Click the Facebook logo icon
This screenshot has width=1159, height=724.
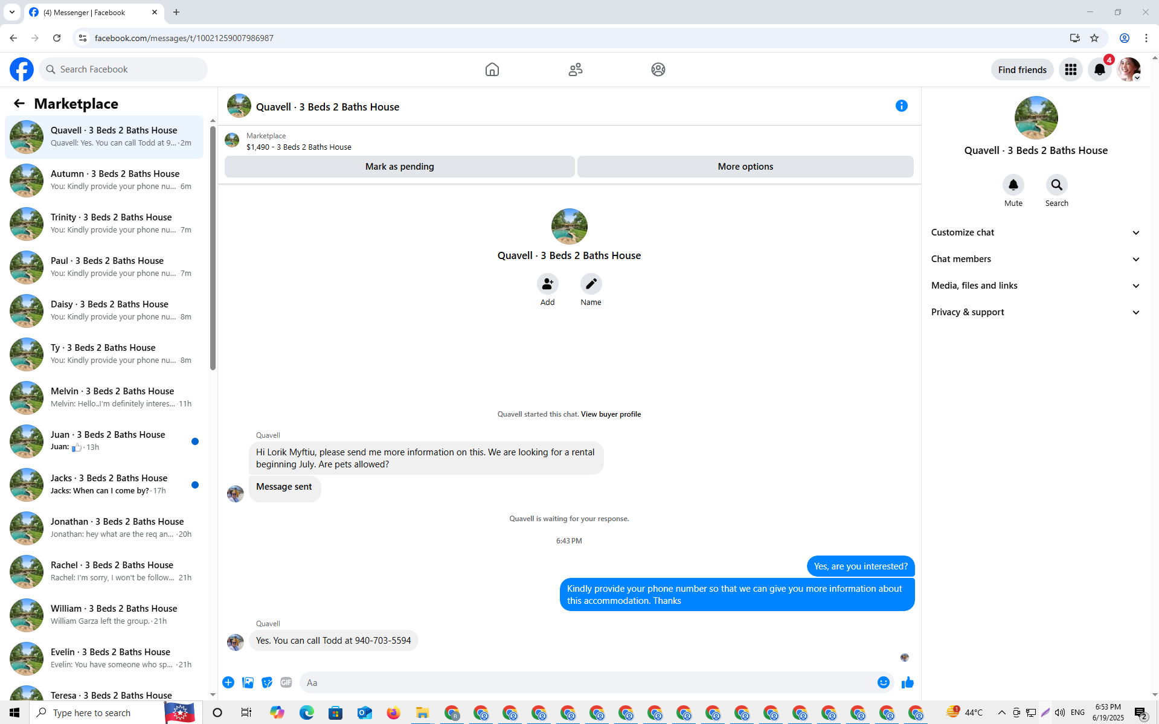pos(22,69)
